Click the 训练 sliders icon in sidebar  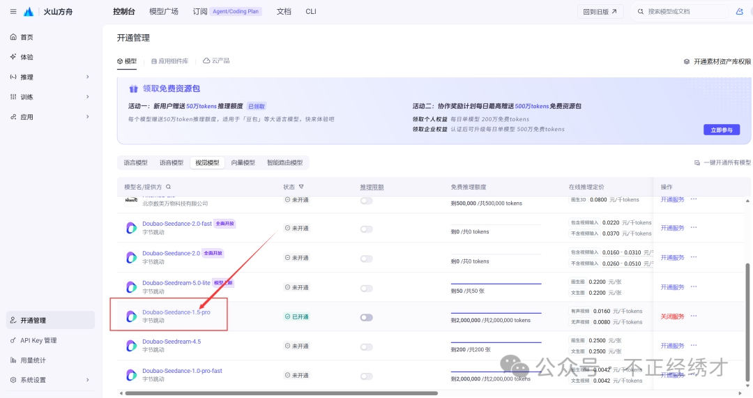[x=13, y=96]
